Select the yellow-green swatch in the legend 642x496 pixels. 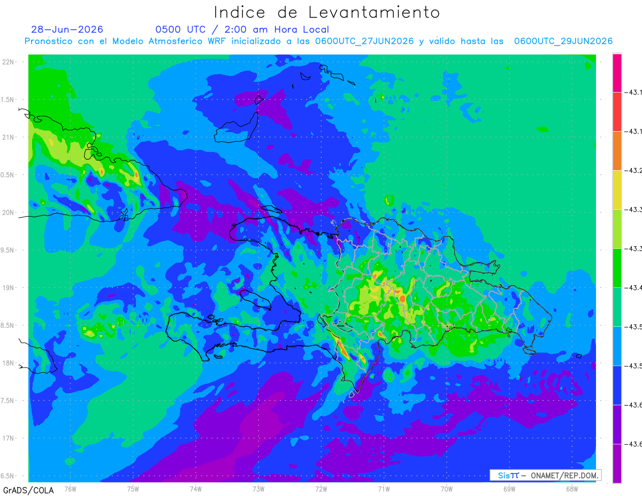[617, 229]
